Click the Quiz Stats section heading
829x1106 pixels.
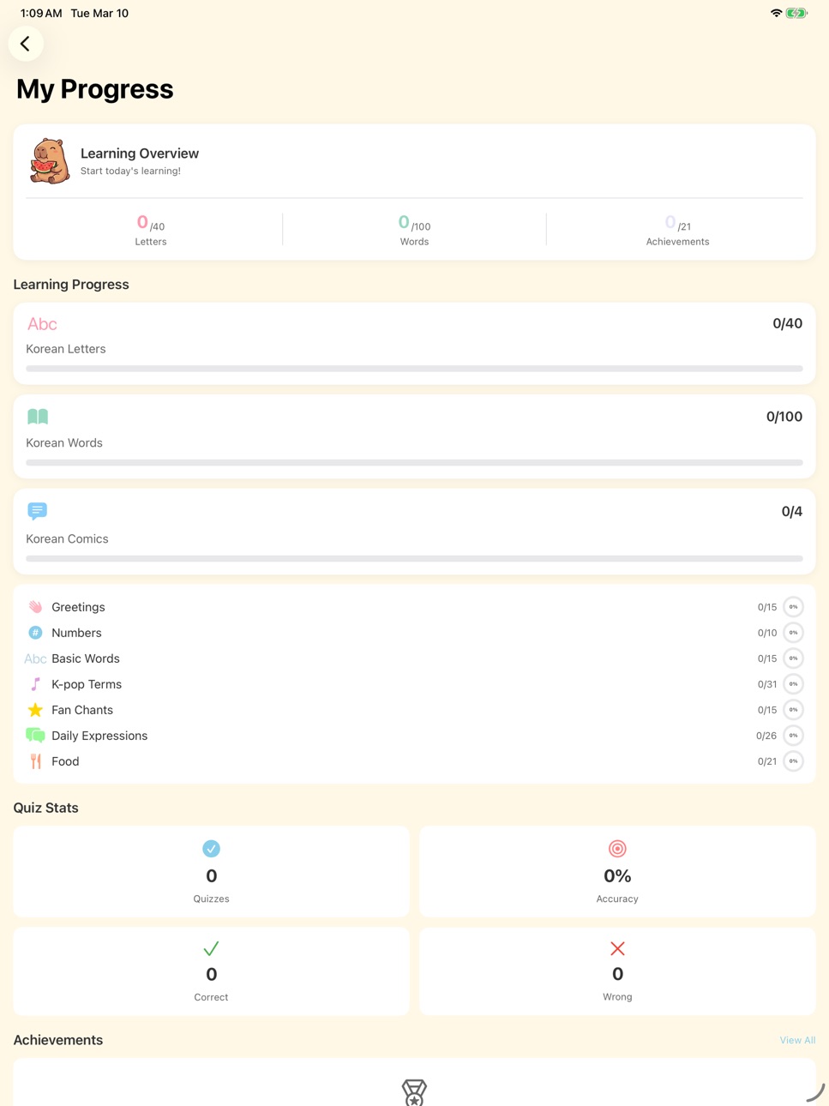click(46, 808)
